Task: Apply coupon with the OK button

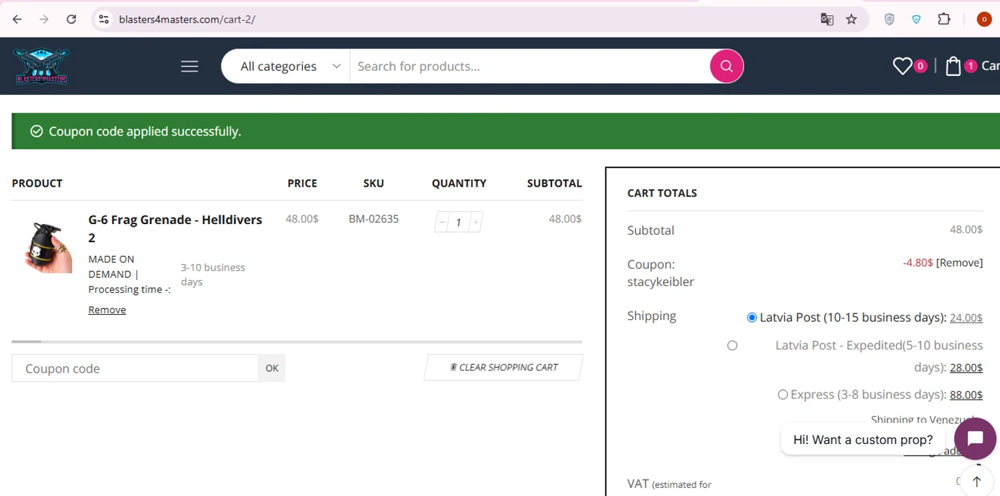Action: (272, 368)
